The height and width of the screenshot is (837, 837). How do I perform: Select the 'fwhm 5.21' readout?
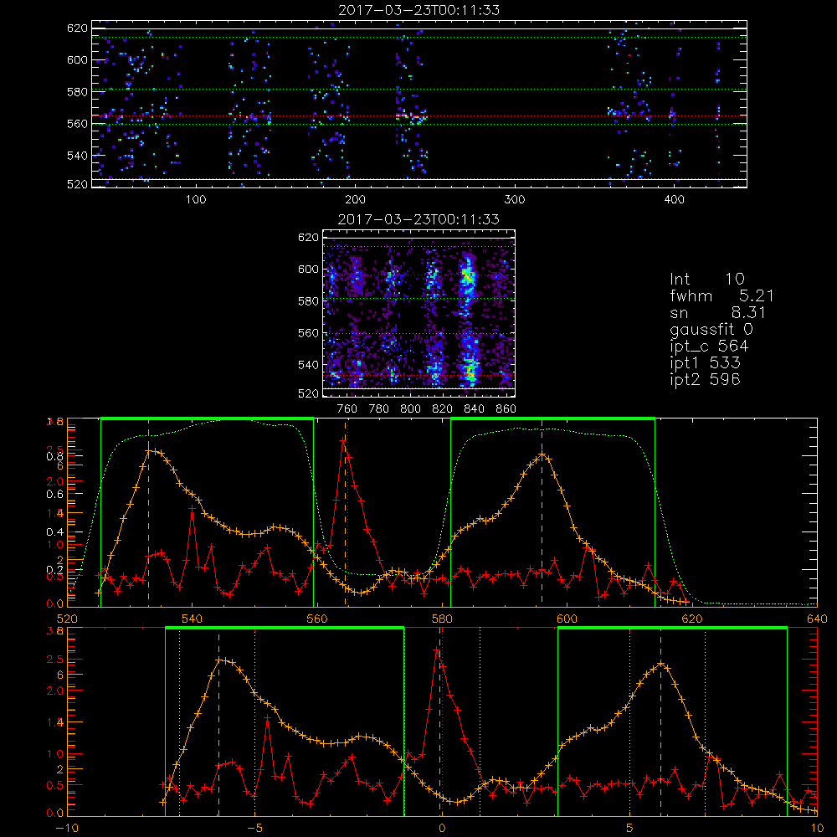(x=721, y=295)
